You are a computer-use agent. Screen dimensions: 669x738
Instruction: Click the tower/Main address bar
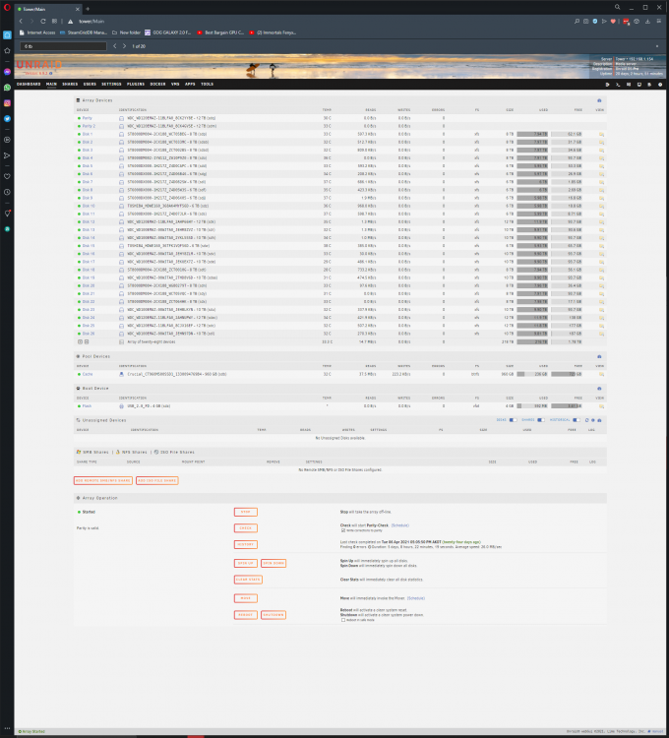91,22
